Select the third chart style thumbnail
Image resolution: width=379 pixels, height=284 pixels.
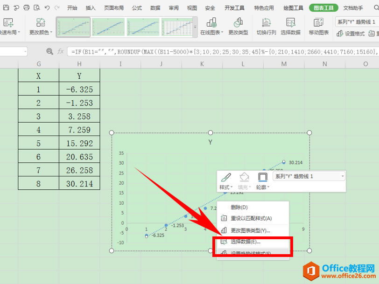[143, 27]
